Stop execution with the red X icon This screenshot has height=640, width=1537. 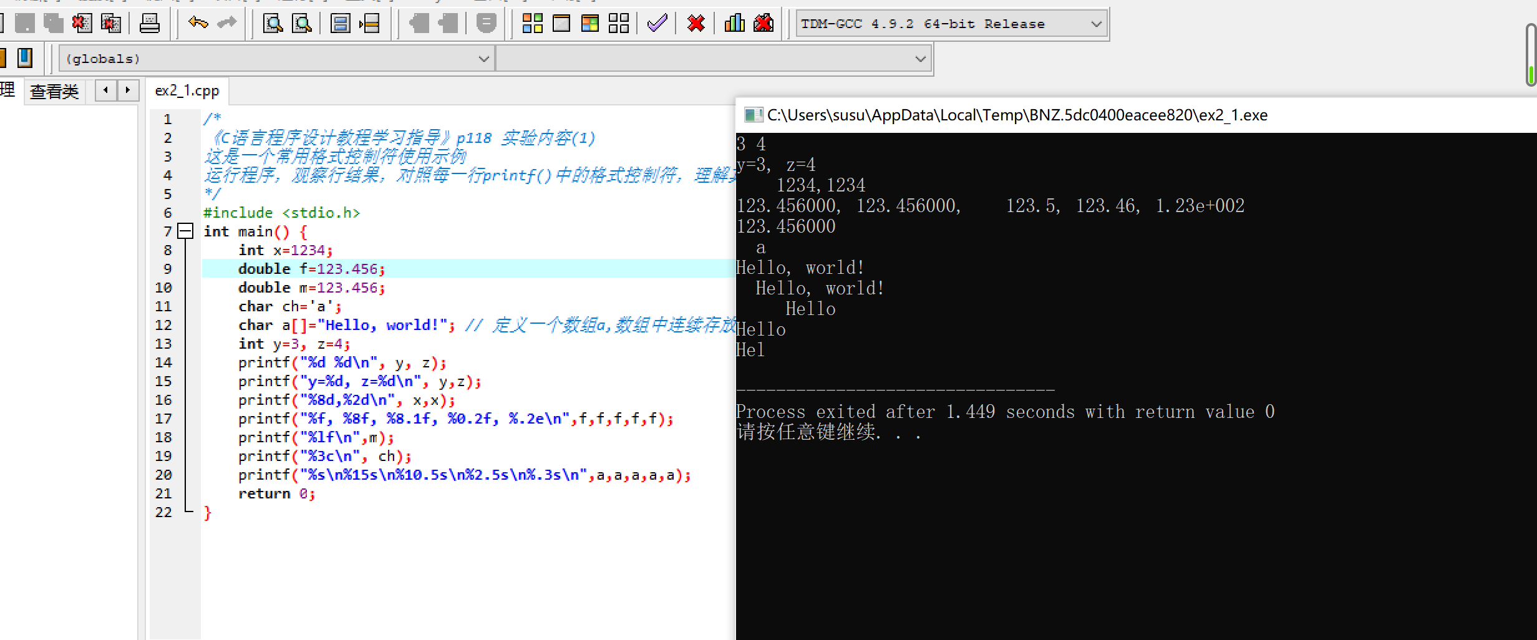click(x=696, y=24)
